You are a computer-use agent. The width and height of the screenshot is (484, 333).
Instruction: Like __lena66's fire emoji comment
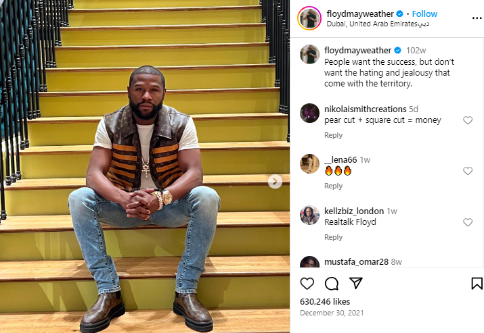coord(468,171)
